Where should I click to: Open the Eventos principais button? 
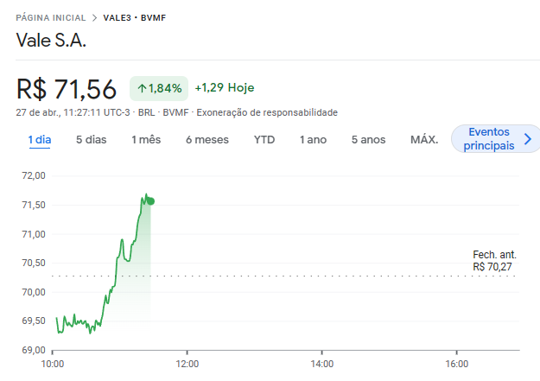pyautogui.click(x=488, y=139)
